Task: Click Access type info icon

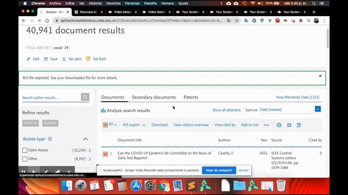Action: coord(50,139)
